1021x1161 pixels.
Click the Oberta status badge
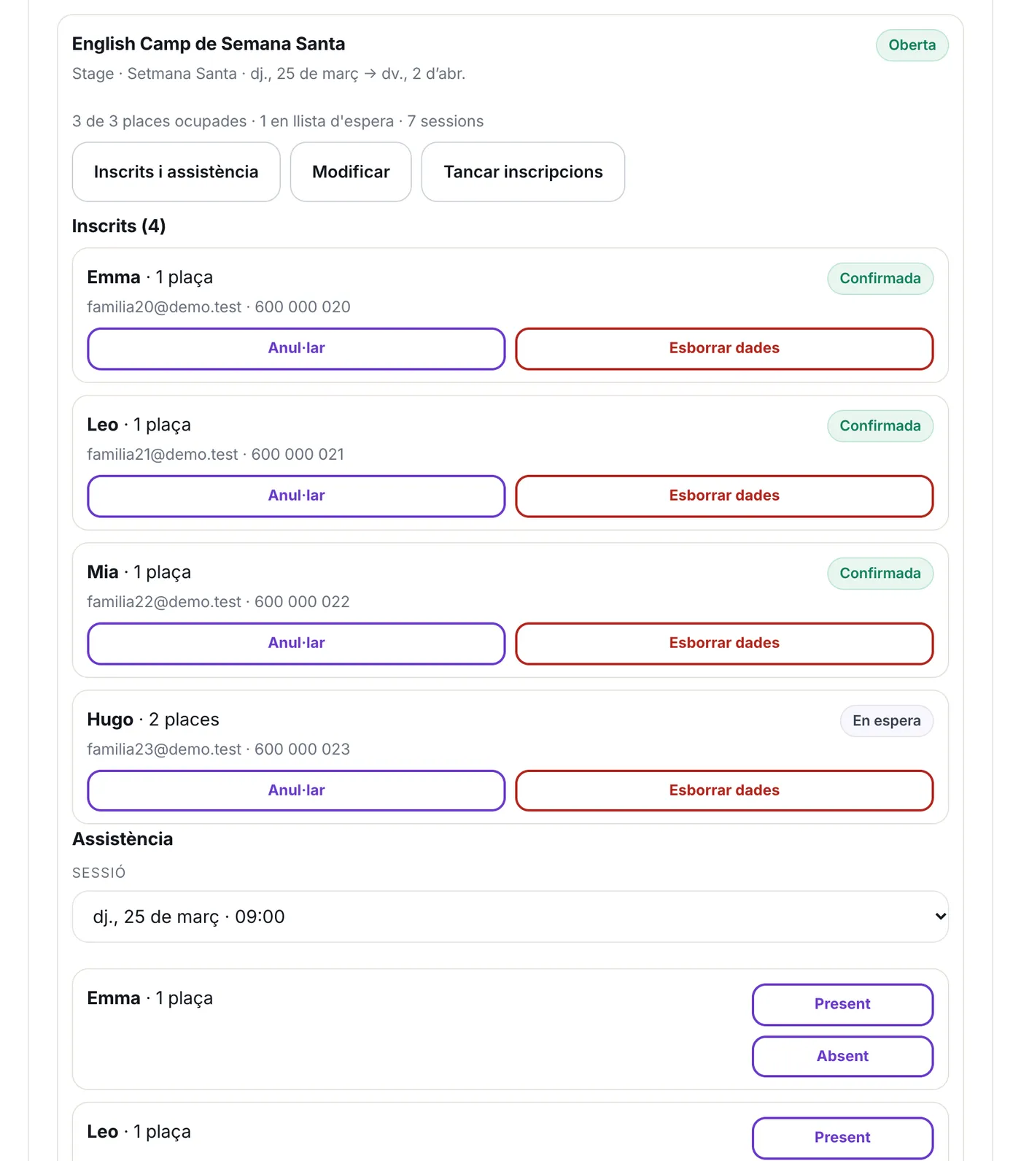pyautogui.click(x=912, y=45)
